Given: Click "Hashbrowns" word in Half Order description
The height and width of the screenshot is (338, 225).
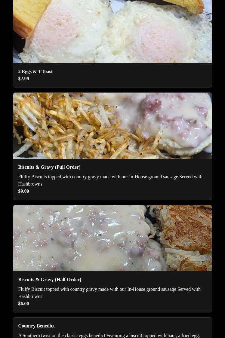Looking at the screenshot, I should [30, 297].
